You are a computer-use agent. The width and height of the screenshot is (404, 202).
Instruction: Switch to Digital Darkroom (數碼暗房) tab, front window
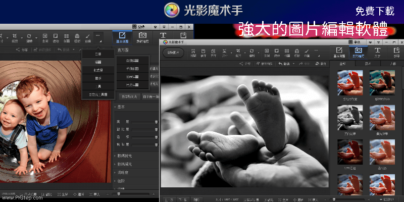(359, 53)
